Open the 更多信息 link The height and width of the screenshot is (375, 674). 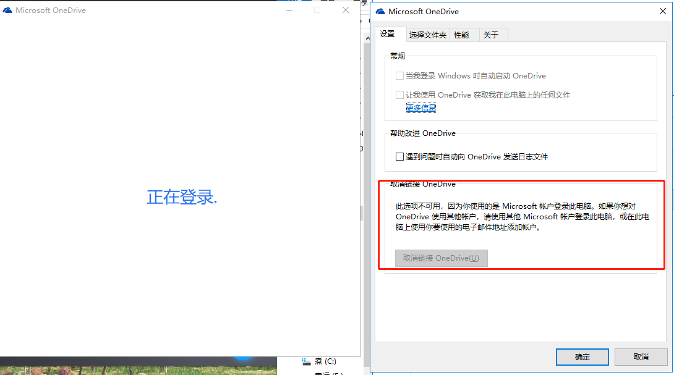click(421, 108)
